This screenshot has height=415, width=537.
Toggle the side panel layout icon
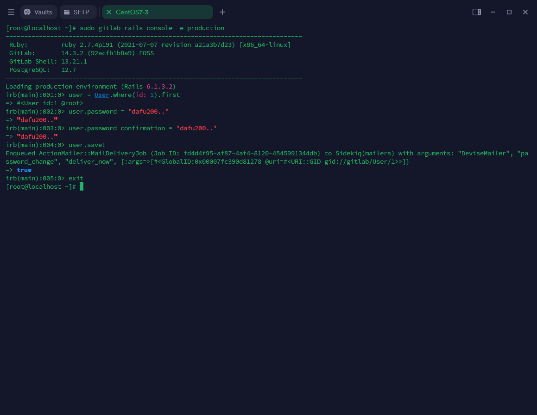[477, 12]
